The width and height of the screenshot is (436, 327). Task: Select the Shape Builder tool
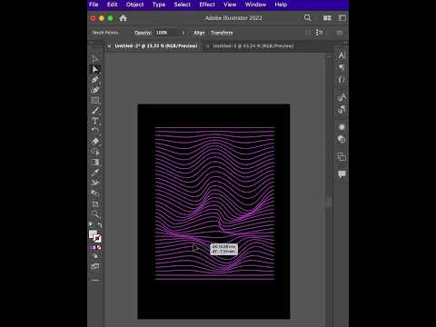pos(95,152)
